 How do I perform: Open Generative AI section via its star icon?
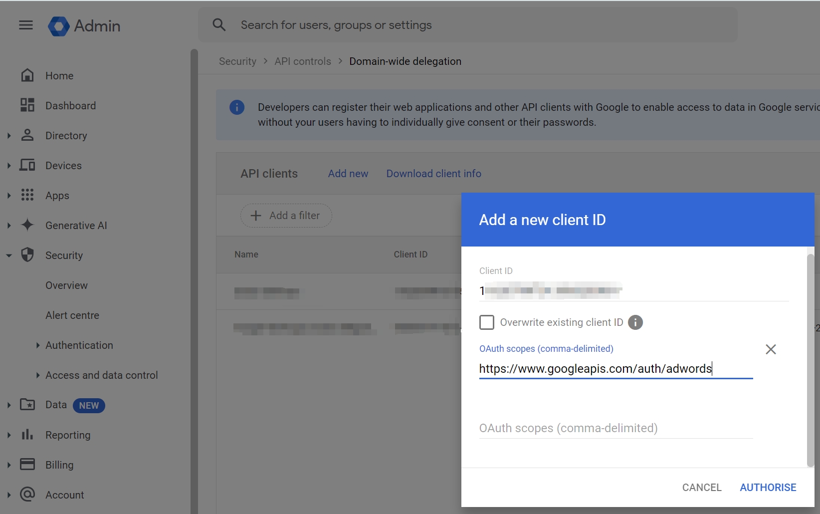[x=28, y=225]
